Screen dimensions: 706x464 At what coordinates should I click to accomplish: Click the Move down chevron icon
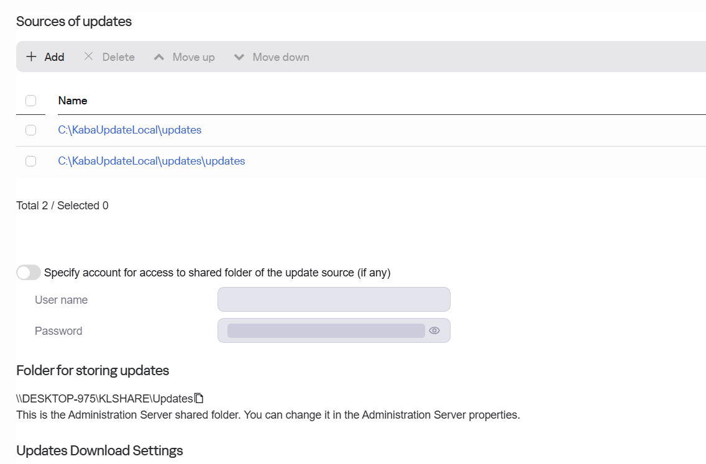(x=239, y=57)
